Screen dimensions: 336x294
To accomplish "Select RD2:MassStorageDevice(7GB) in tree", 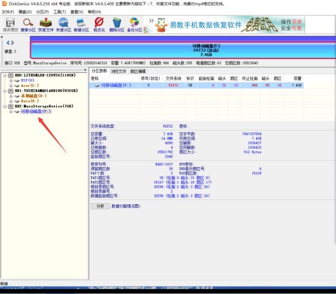I will [x=44, y=106].
